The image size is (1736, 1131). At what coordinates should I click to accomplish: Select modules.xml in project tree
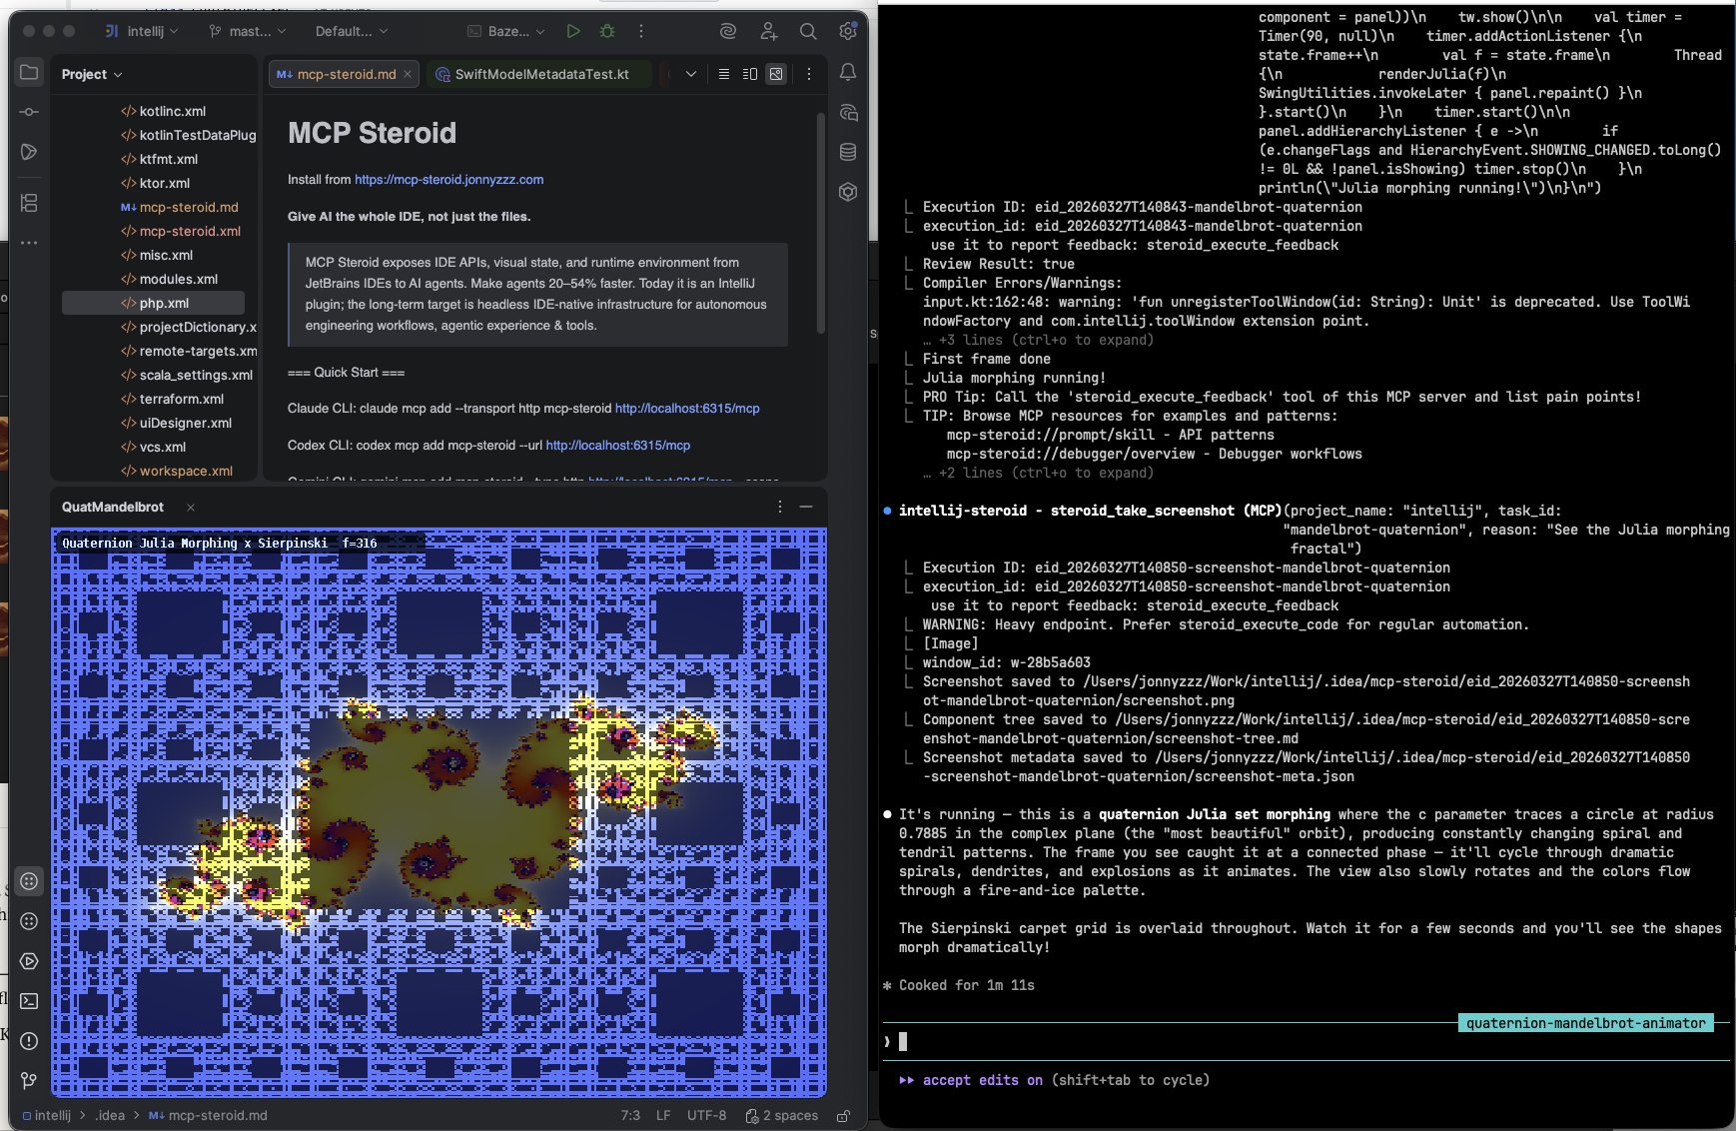point(169,279)
